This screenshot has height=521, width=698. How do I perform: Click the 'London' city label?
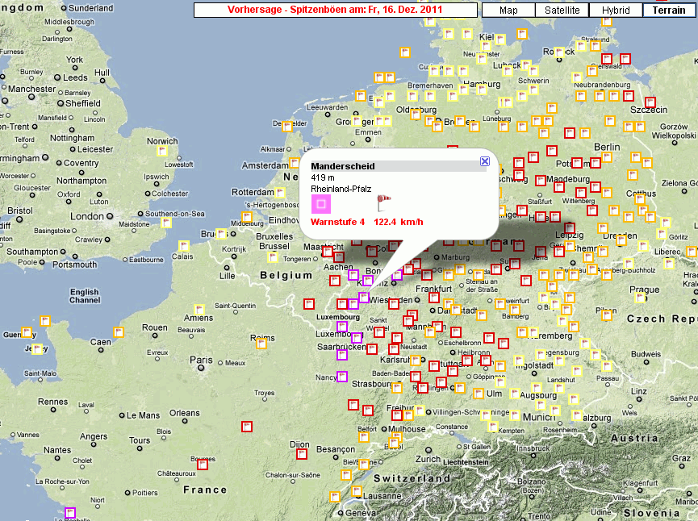87,216
